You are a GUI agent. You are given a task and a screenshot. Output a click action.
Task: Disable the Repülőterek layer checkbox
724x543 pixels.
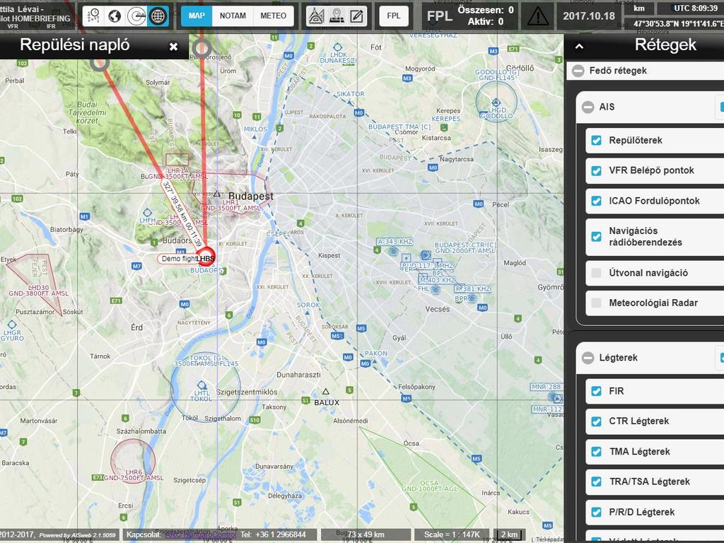(x=597, y=141)
